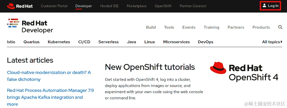Select the Java topic

tap(131, 42)
